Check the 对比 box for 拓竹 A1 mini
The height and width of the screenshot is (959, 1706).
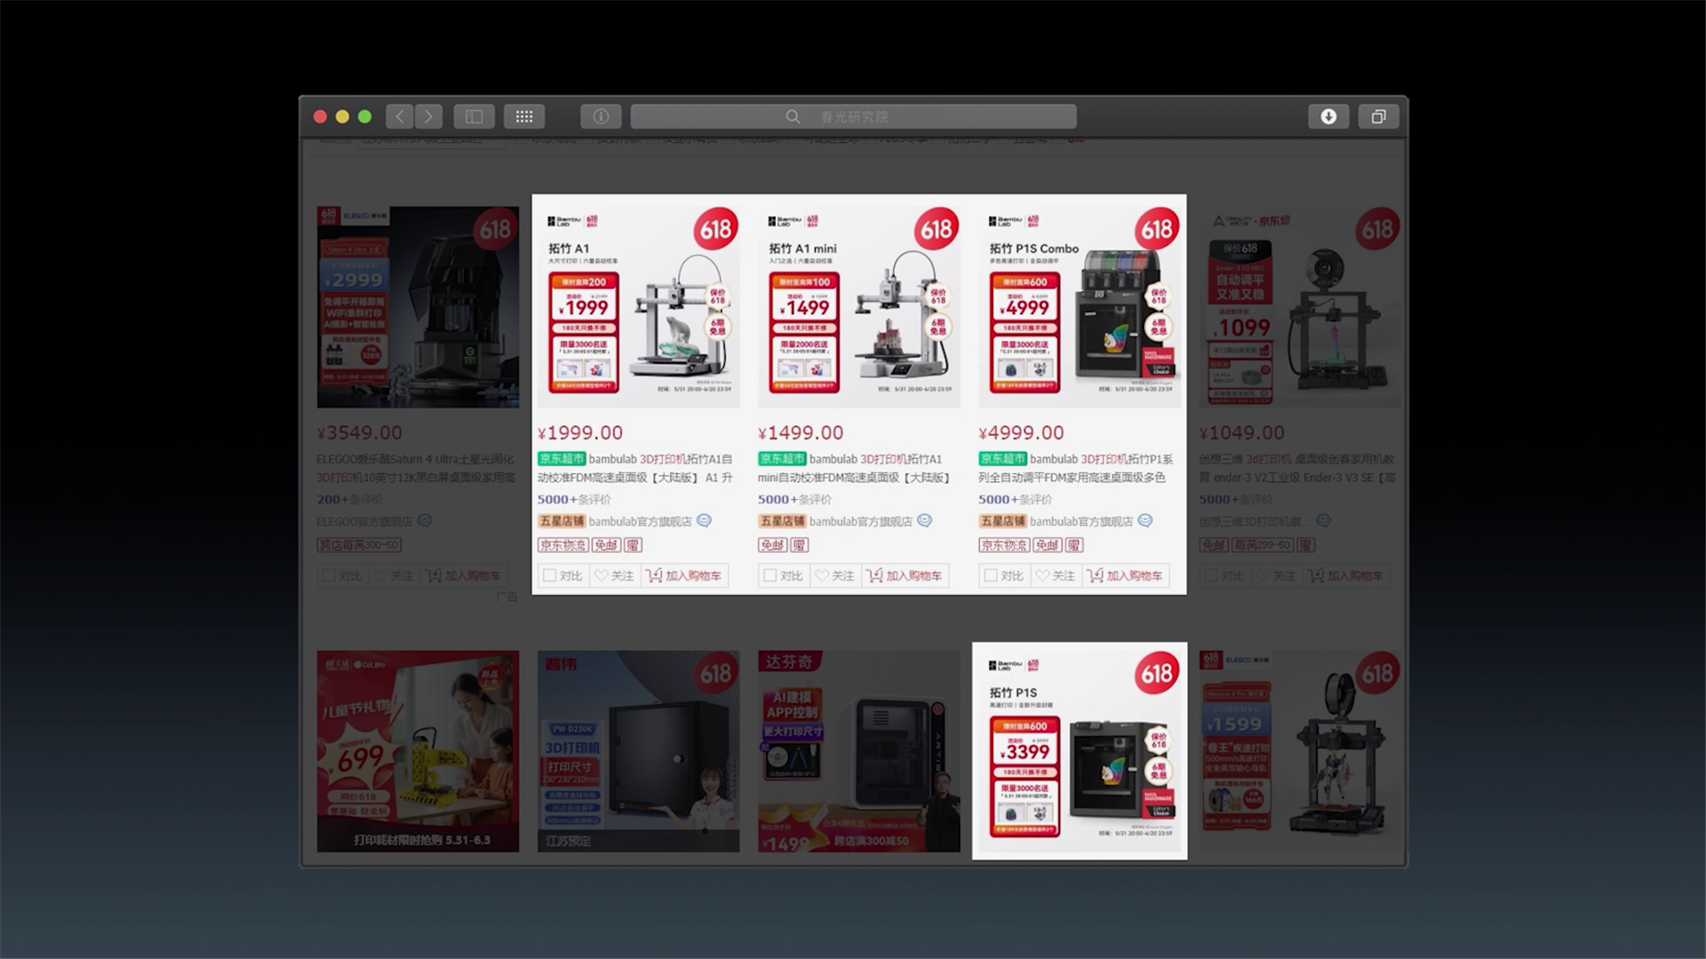pos(770,575)
